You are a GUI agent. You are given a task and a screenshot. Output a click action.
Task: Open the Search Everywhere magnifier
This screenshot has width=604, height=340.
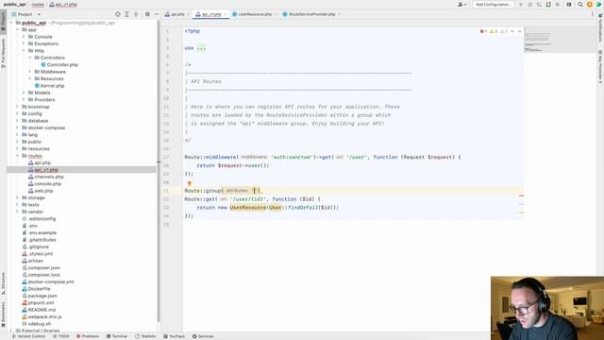[580, 5]
